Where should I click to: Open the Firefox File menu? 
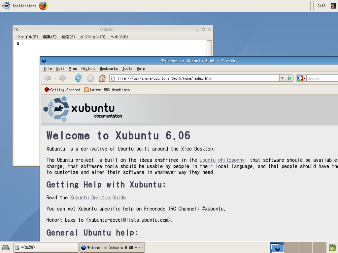(48, 69)
